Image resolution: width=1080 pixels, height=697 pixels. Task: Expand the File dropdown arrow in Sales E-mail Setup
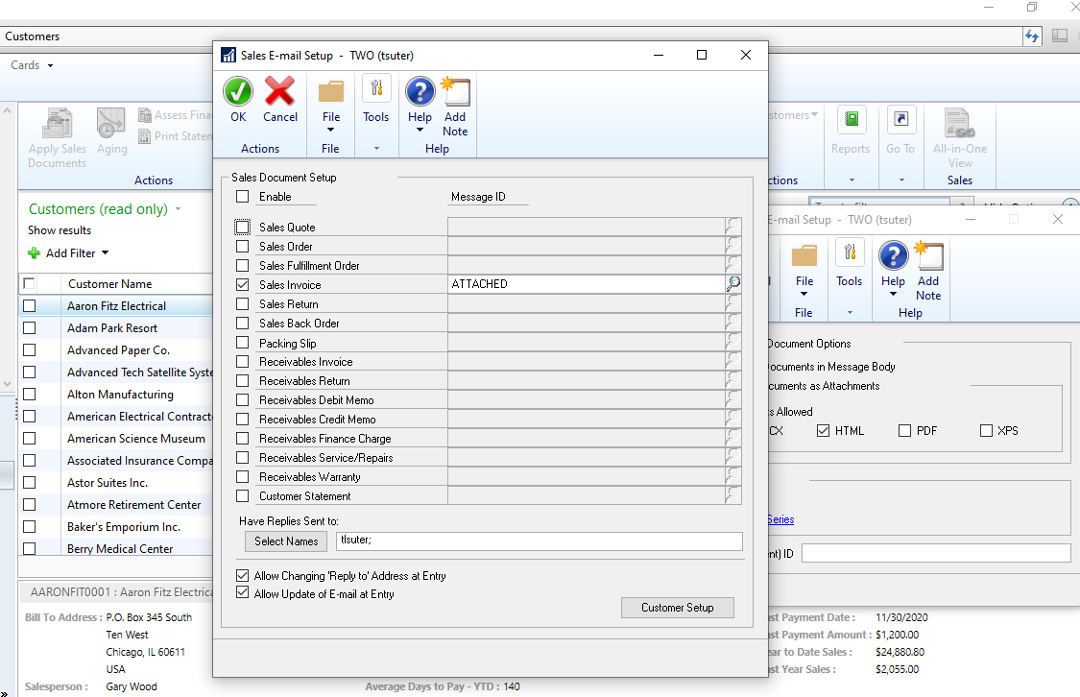[330, 130]
